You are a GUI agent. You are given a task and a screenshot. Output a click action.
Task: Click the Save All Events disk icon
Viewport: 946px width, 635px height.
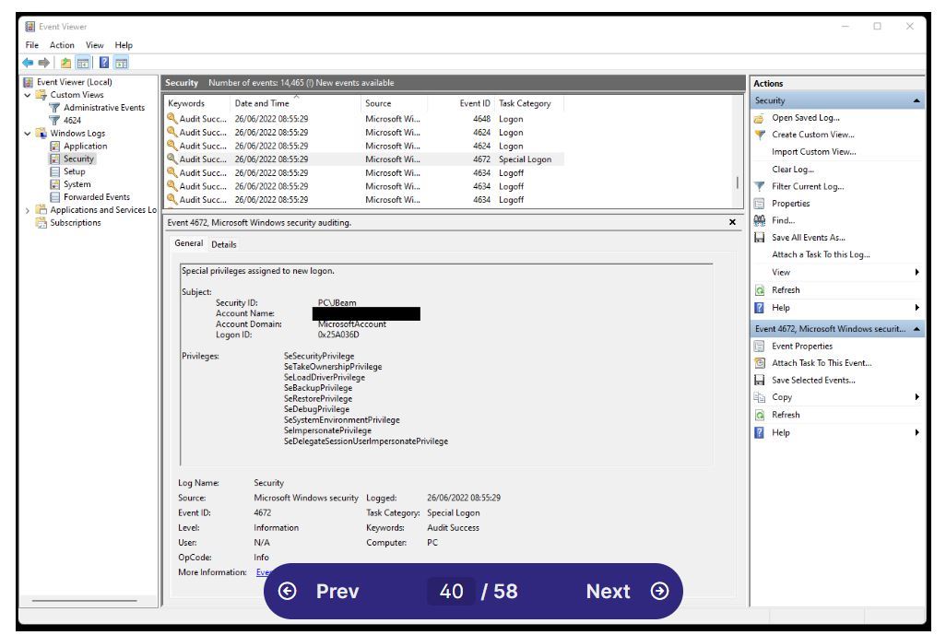760,238
